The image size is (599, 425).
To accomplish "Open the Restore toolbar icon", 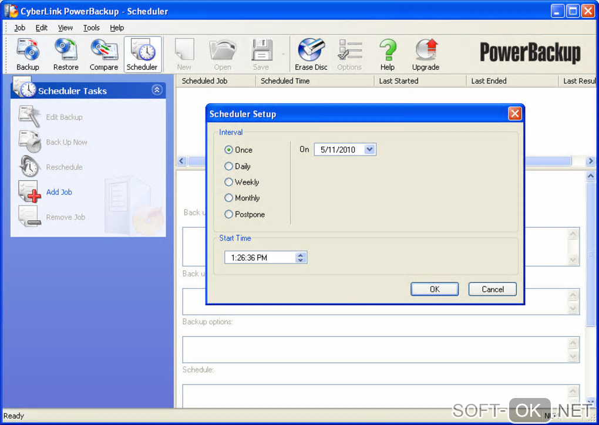I will click(66, 54).
